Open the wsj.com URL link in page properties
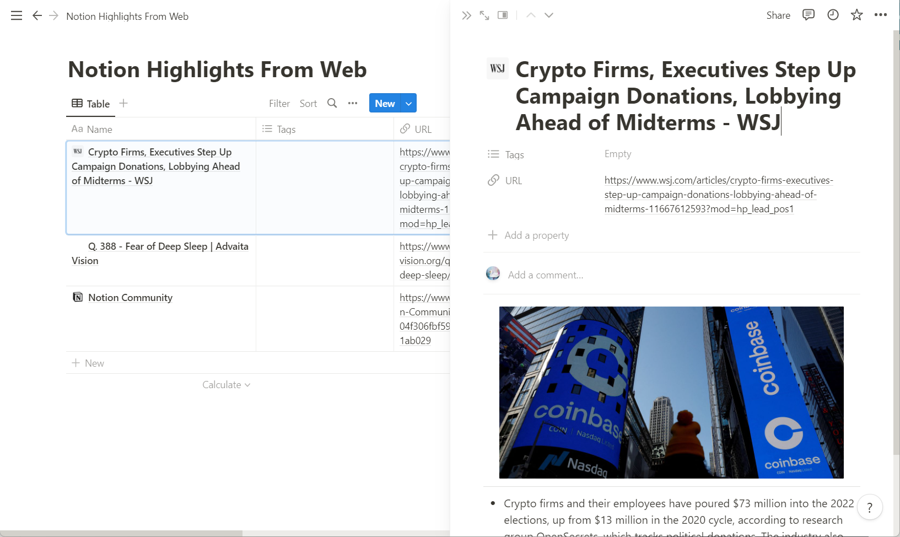900x537 pixels. coord(719,195)
